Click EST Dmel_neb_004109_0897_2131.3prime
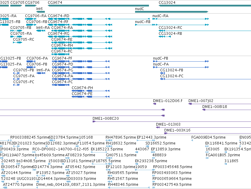Viewport: 251px width, 189px height. point(71,185)
